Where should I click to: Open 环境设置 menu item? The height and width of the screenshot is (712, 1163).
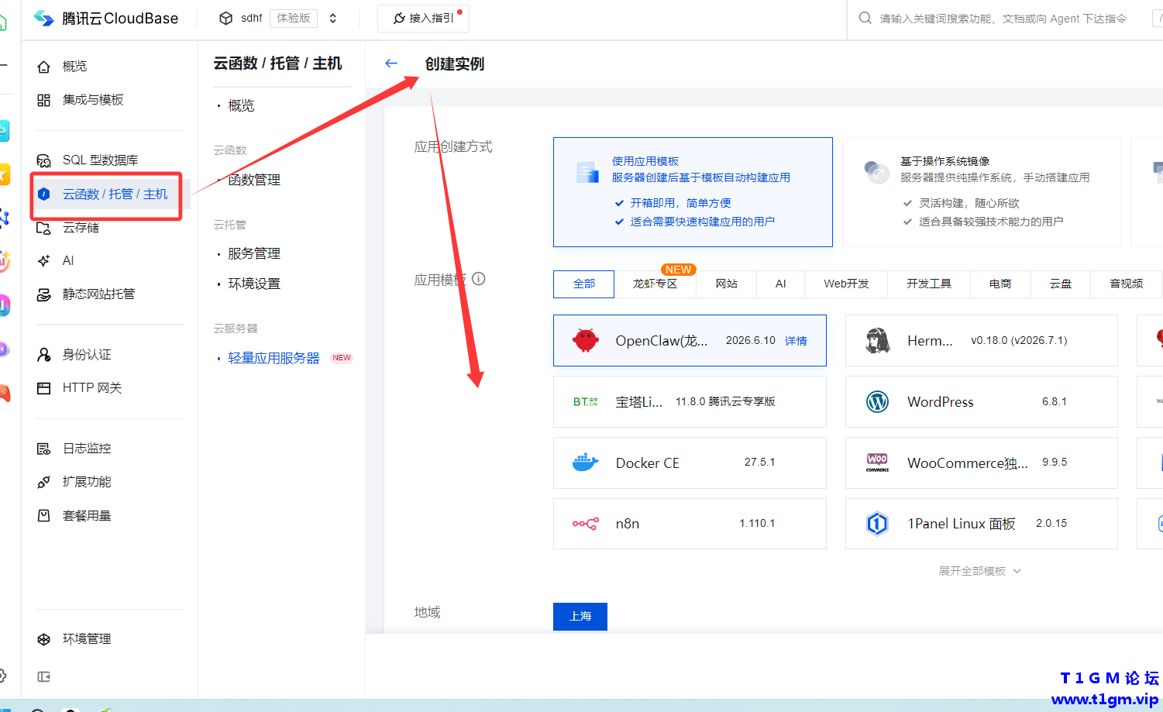coord(254,284)
